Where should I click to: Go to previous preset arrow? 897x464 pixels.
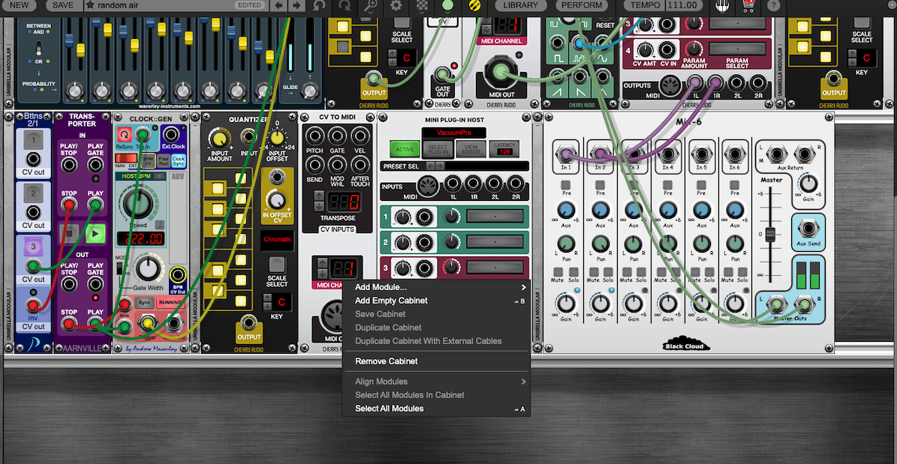(278, 6)
